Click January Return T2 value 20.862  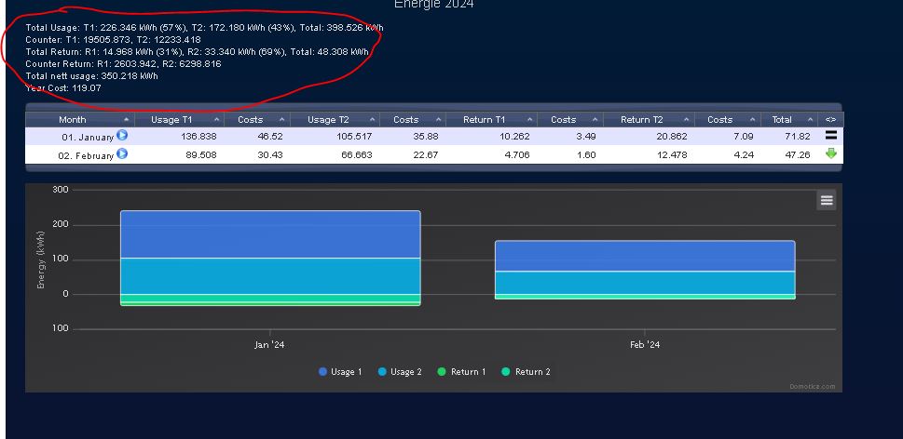(670, 137)
